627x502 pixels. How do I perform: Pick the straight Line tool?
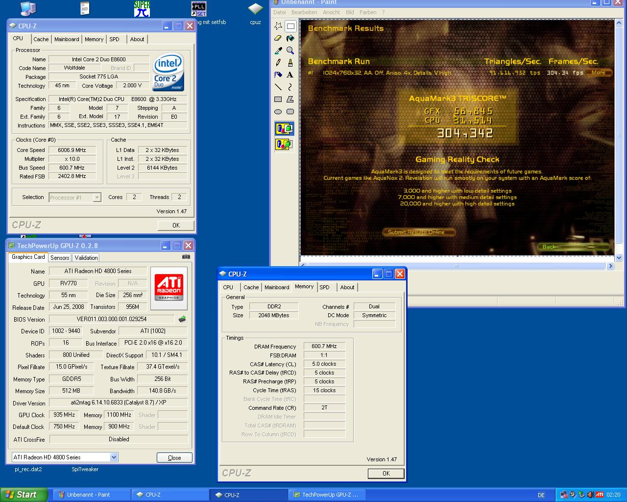(278, 87)
